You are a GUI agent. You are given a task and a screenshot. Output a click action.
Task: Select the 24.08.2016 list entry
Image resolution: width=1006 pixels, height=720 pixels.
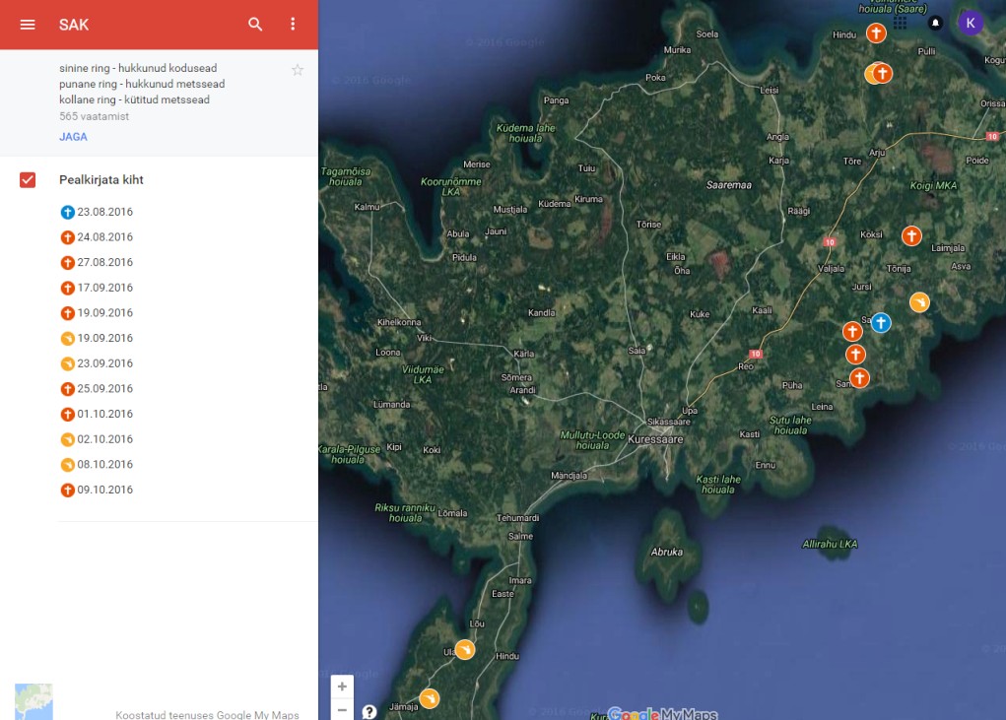(103, 237)
